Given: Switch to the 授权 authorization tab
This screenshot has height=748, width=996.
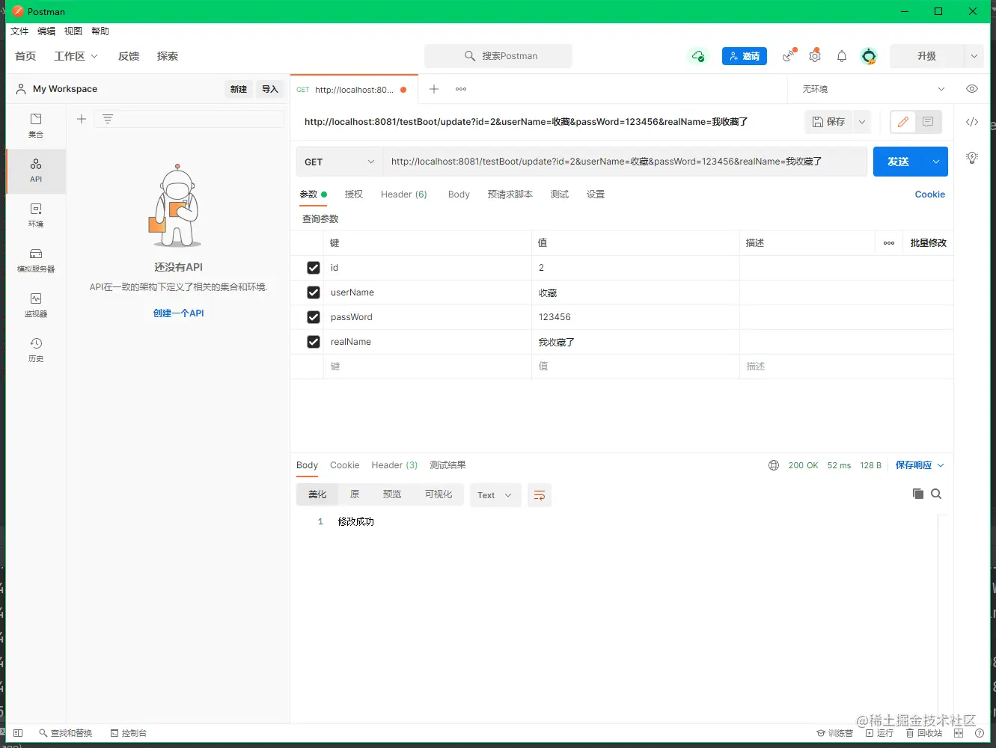Looking at the screenshot, I should pos(354,194).
